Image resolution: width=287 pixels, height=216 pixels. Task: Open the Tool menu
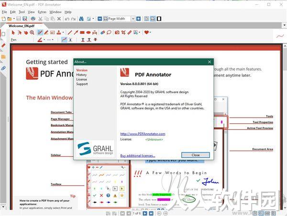click(22, 12)
